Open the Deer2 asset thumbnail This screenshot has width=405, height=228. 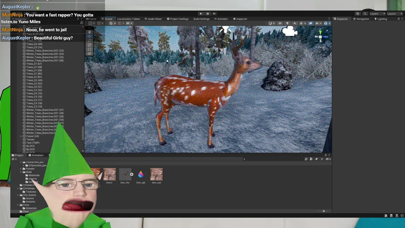point(109,174)
